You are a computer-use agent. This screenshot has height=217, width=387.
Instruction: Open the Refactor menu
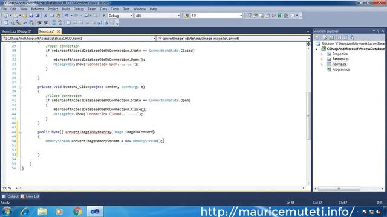pyautogui.click(x=37, y=9)
